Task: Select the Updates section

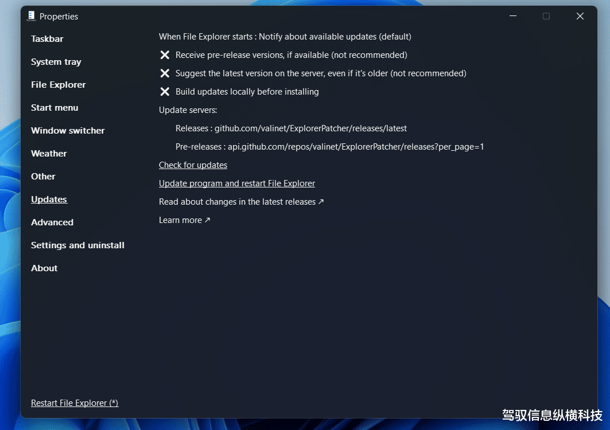Action: (x=49, y=200)
